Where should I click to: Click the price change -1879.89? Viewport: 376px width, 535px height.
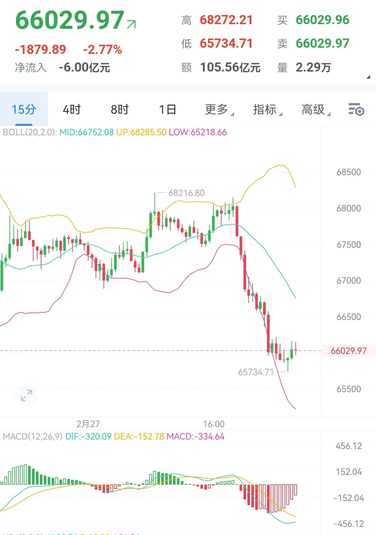[40, 50]
